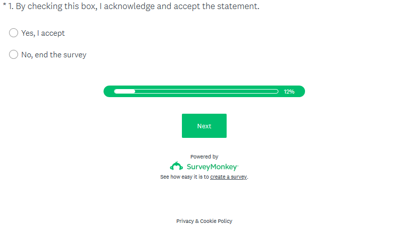Click the 12% progress percentage label
The width and height of the screenshot is (400, 237).
[x=289, y=92]
